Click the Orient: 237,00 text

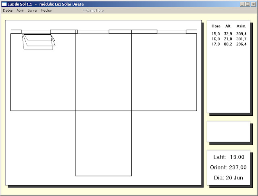229,167
